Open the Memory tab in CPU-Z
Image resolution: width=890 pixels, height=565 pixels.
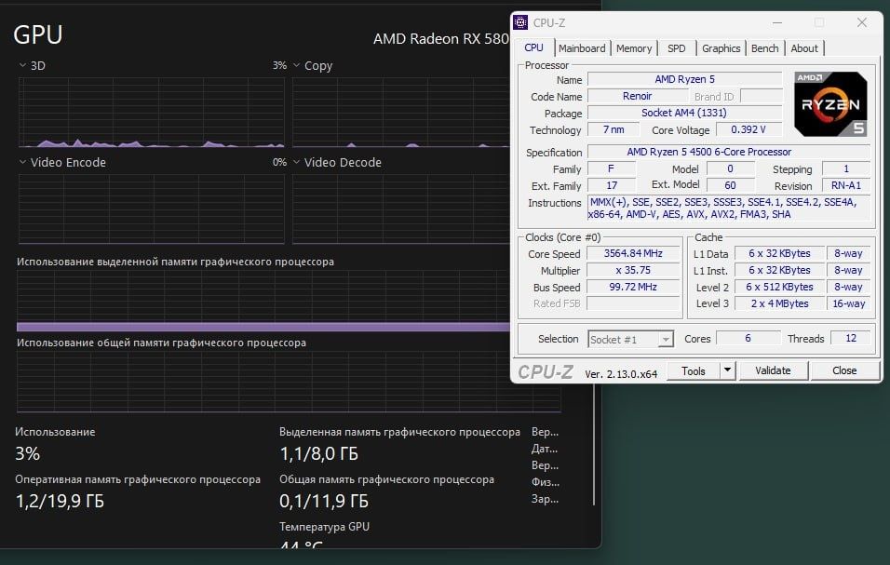coord(634,48)
